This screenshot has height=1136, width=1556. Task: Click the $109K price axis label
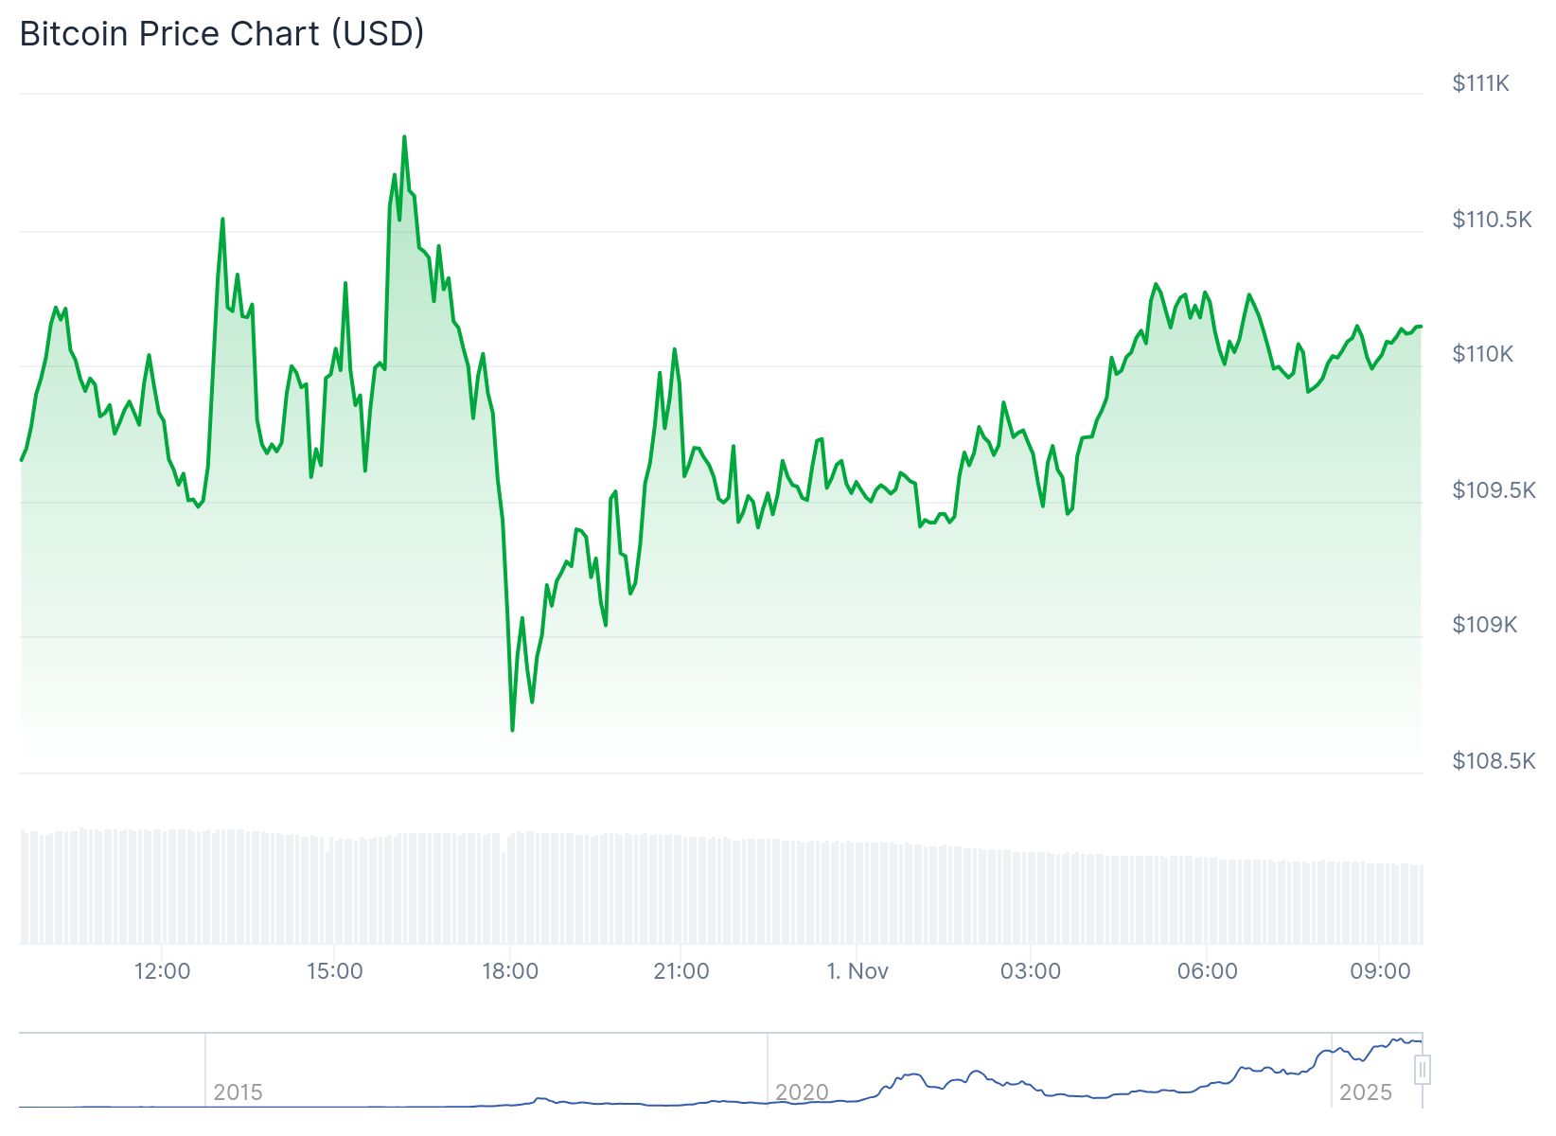pyautogui.click(x=1484, y=625)
